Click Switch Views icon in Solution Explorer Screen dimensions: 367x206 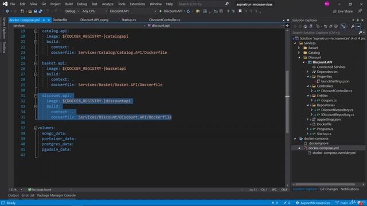(x=311, y=26)
